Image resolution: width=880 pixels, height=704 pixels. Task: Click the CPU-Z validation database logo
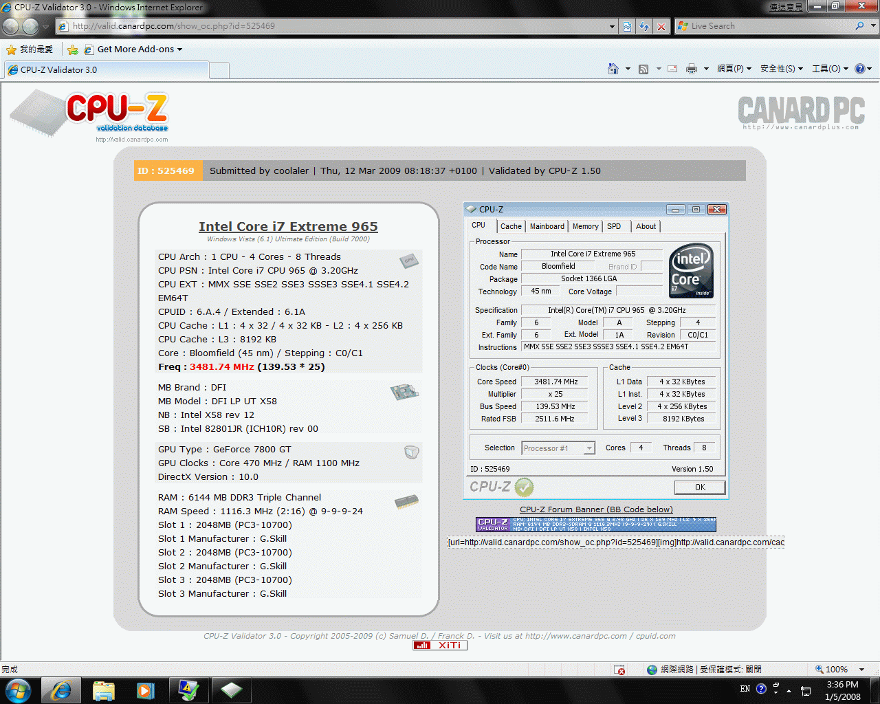coord(89,115)
